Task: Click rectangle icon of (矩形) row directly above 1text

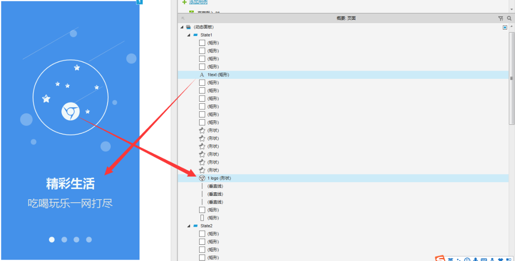Action: click(x=202, y=66)
